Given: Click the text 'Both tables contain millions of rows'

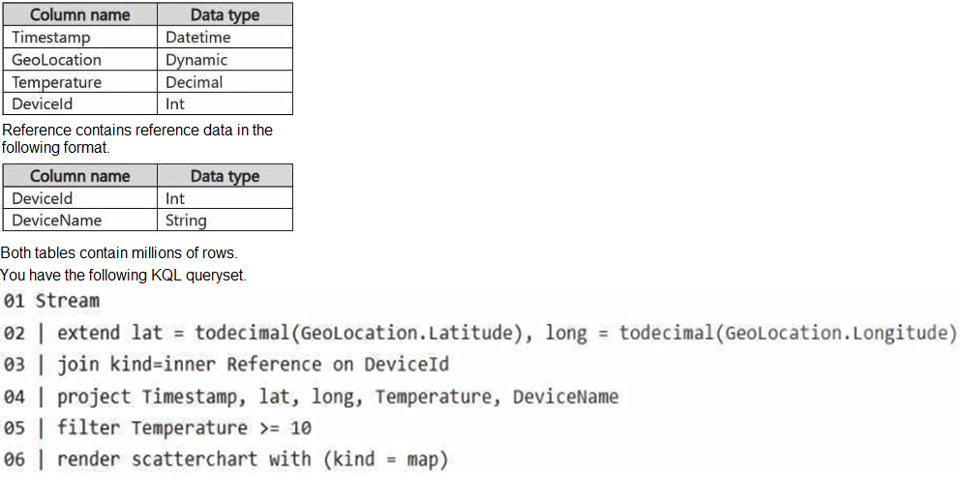Looking at the screenshot, I should click(119, 253).
